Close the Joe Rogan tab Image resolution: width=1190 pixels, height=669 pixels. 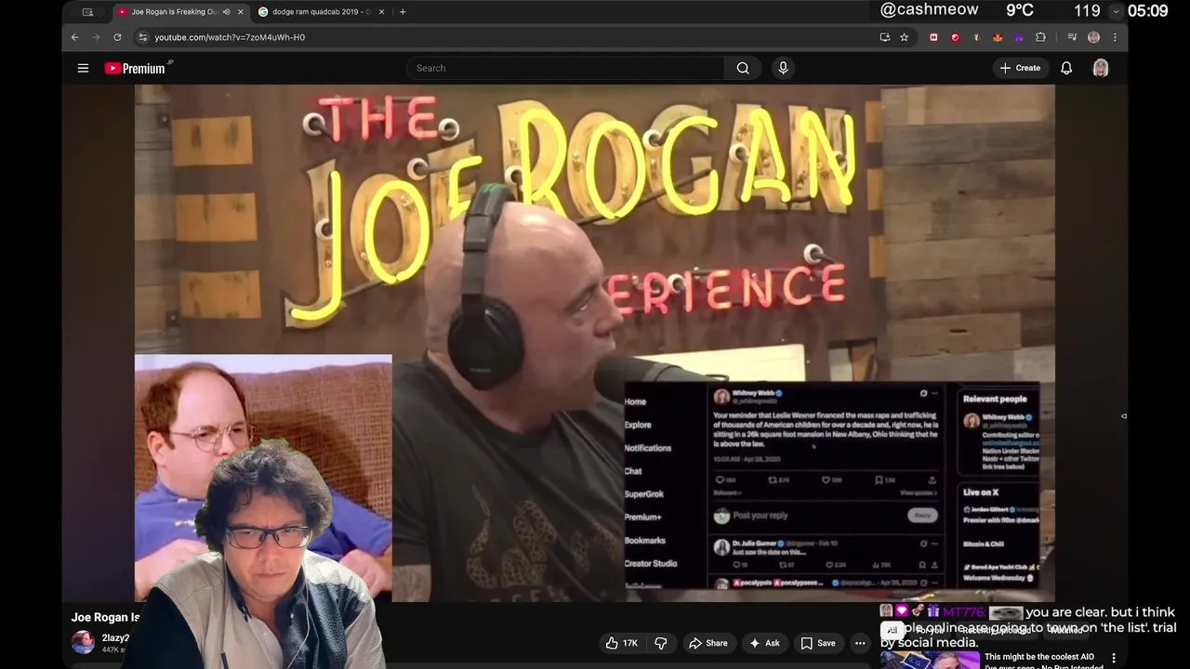pyautogui.click(x=241, y=12)
